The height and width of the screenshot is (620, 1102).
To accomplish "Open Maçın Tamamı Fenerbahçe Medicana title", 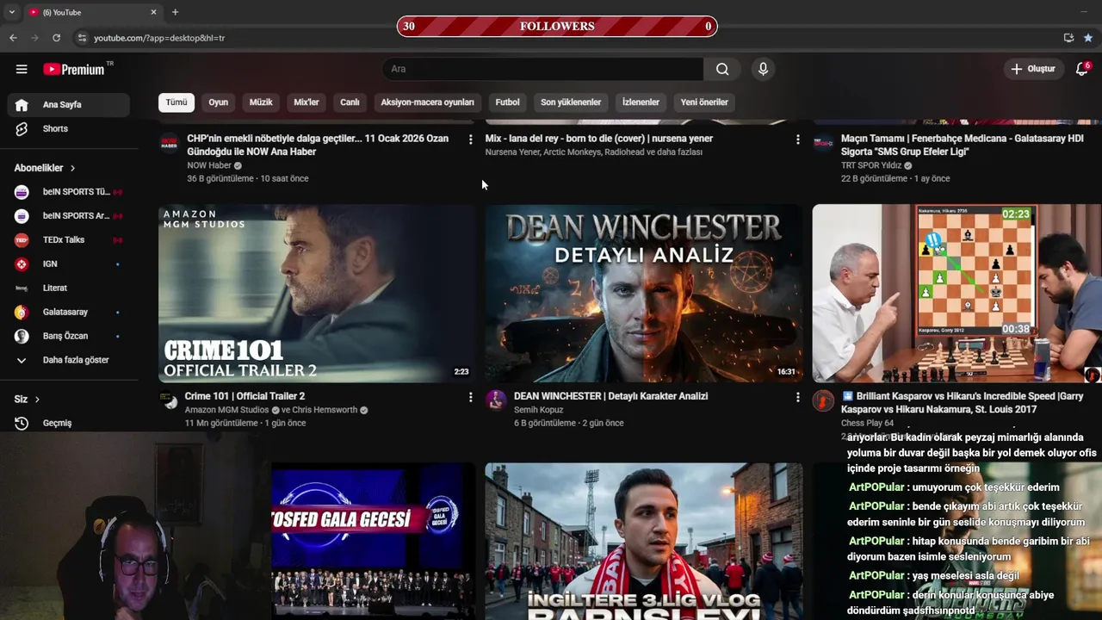I will coord(962,145).
